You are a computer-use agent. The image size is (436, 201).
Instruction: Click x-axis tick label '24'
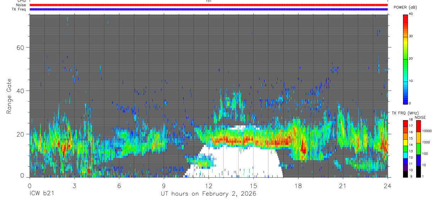388,185
